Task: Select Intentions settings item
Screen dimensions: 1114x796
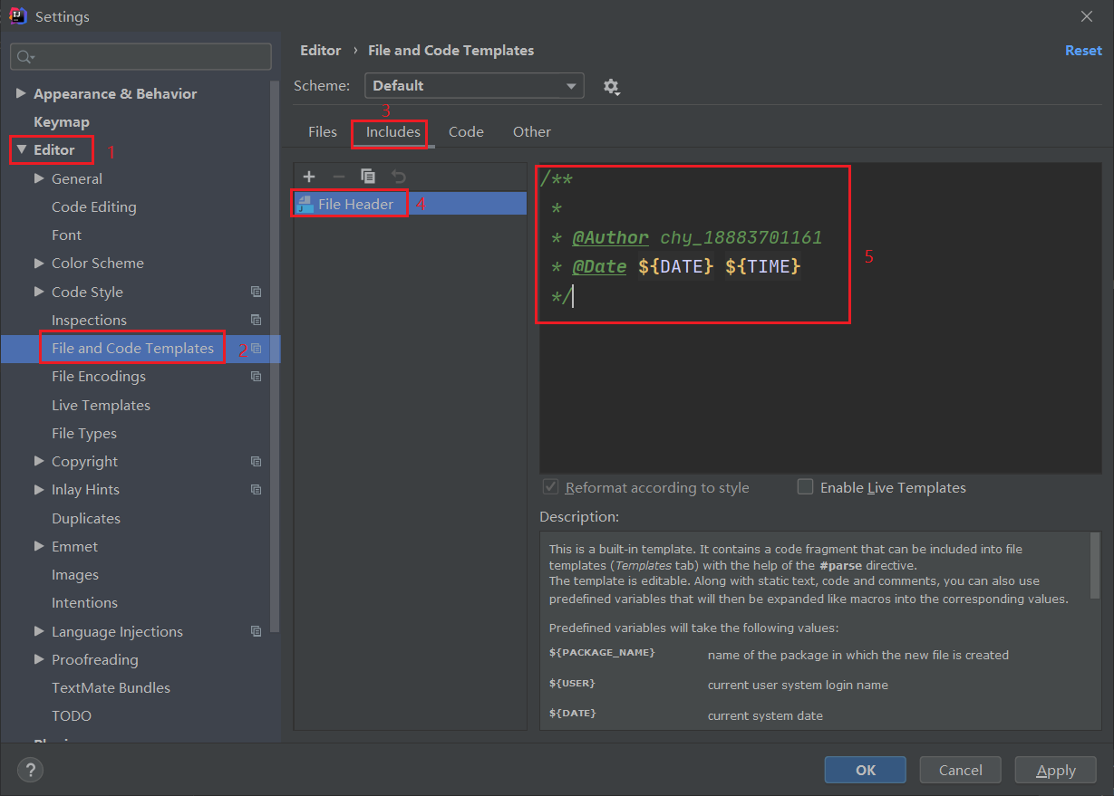Action: (x=84, y=602)
